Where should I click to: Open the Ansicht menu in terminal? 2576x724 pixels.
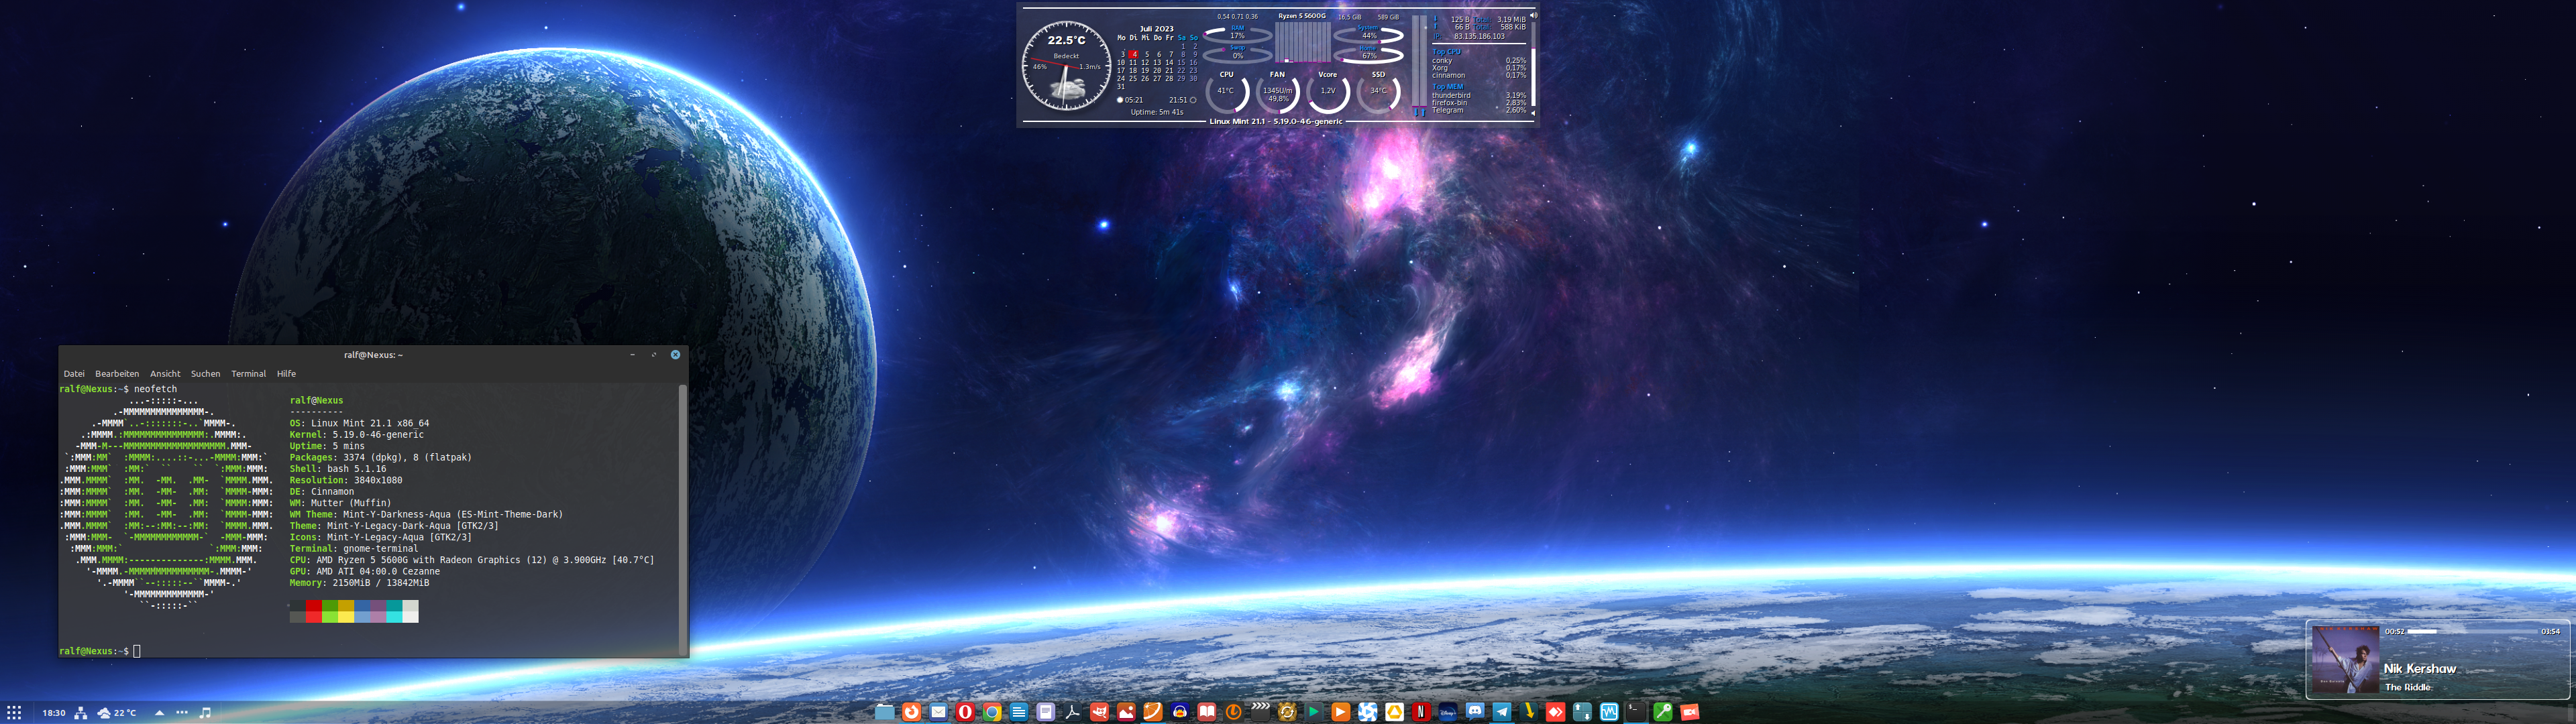[165, 374]
